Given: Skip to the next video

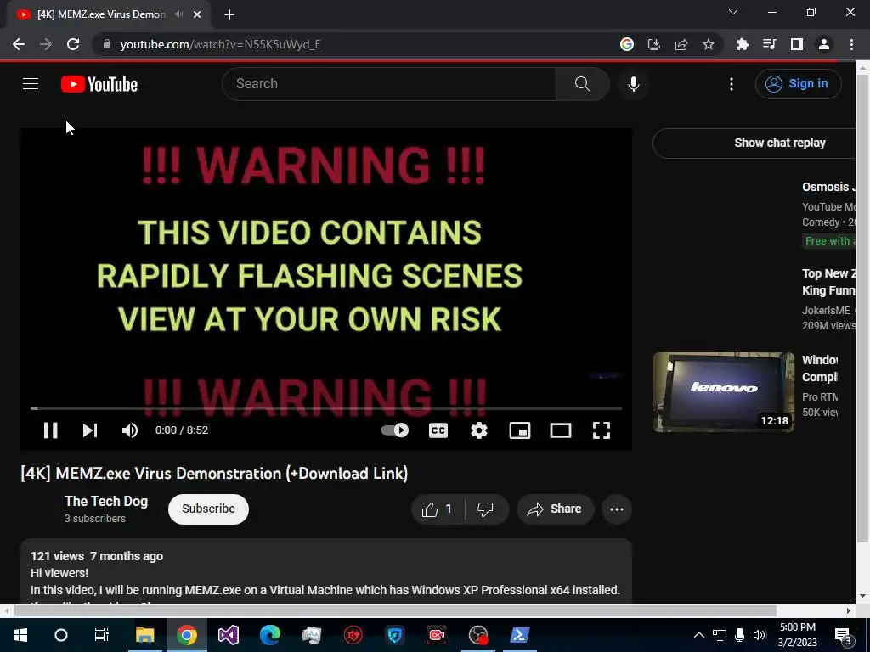Looking at the screenshot, I should tap(90, 430).
